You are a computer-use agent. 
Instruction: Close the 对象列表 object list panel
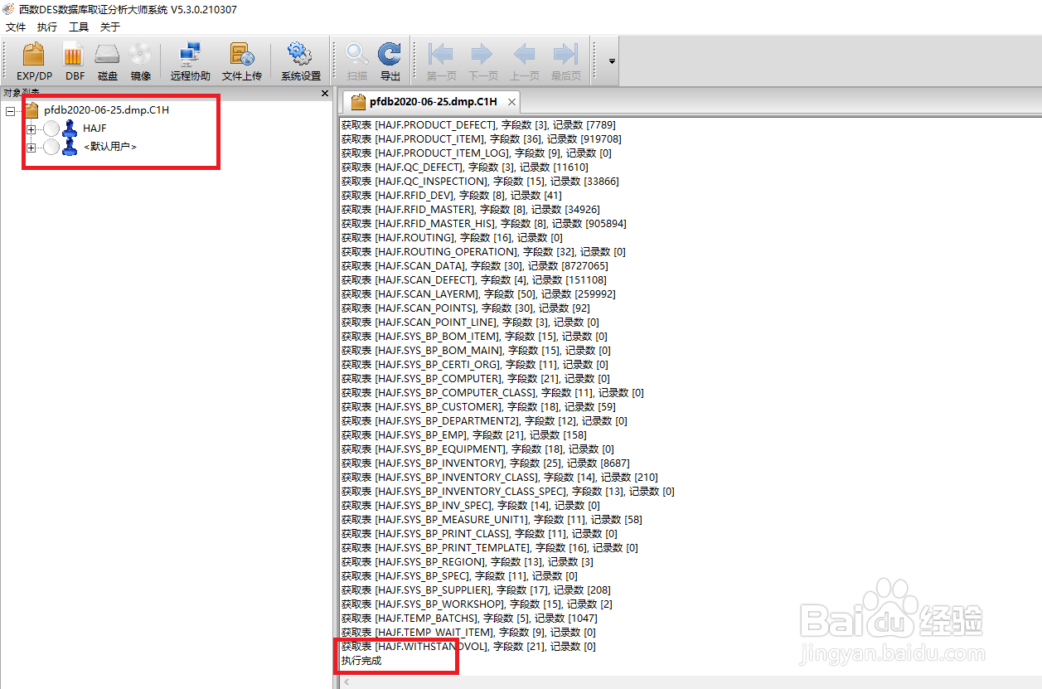(325, 93)
